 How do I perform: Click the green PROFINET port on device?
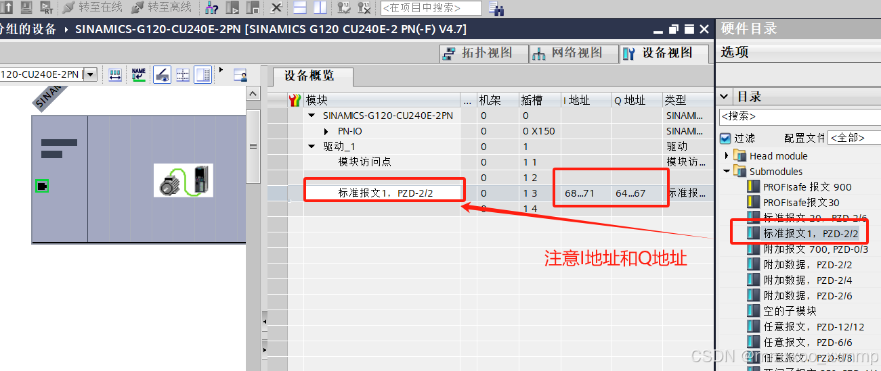point(42,186)
